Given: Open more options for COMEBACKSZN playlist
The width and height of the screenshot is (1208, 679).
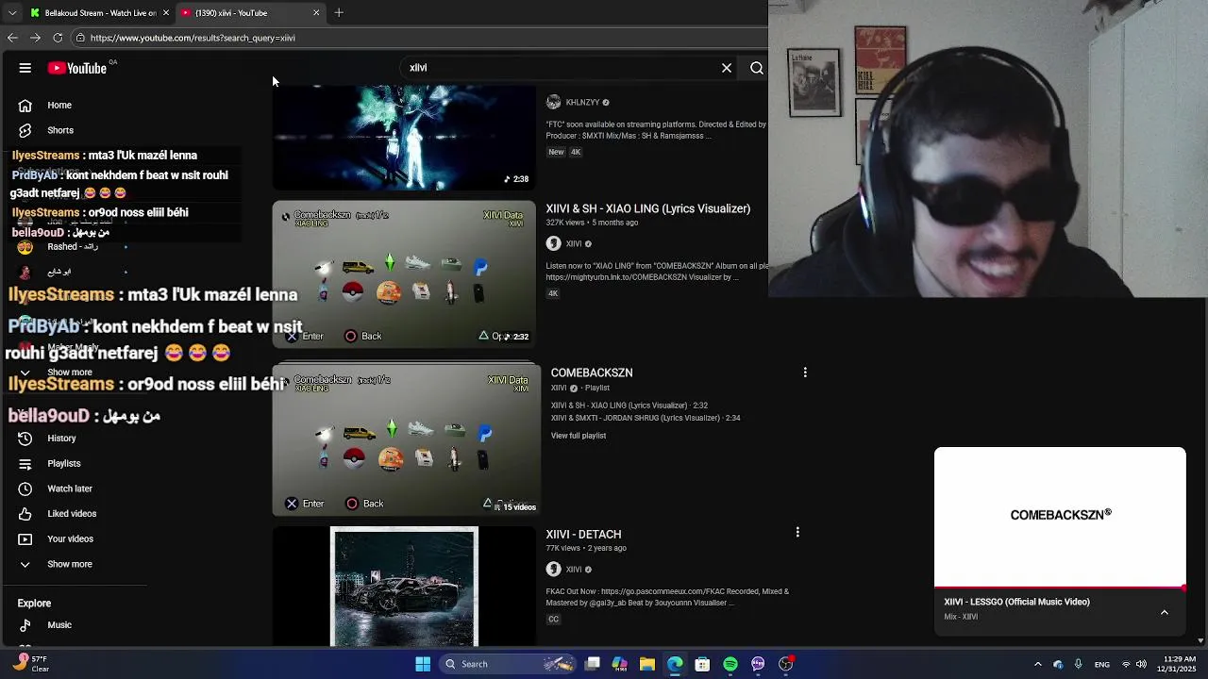Looking at the screenshot, I should coord(805,373).
